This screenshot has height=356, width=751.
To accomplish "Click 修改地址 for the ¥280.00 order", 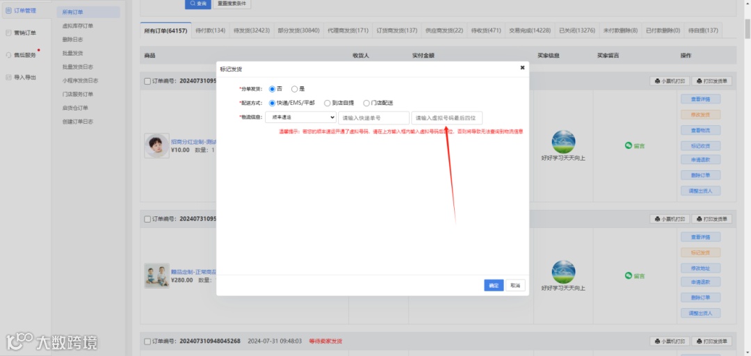I will coord(700,268).
